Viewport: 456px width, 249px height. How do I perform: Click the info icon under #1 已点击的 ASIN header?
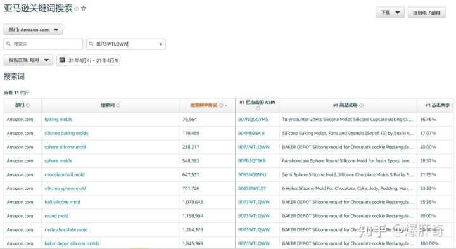click(258, 108)
